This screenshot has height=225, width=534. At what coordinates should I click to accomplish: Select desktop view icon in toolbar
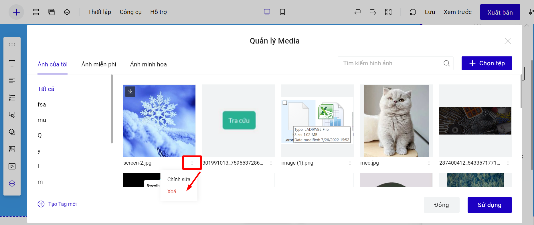point(267,12)
